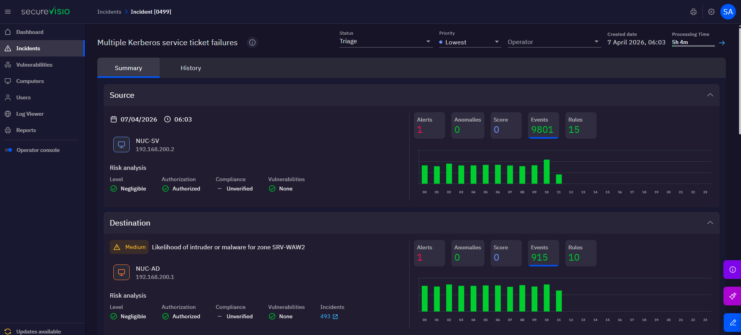Click arrow next to Processing Time
This screenshot has width=741, height=335.
click(722, 43)
